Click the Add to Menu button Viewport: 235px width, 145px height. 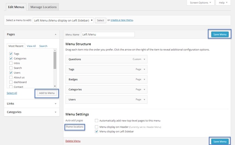46,93
